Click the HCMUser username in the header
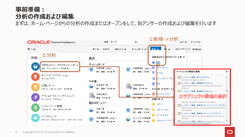The width and height of the screenshot is (245, 137). pyautogui.click(x=197, y=49)
